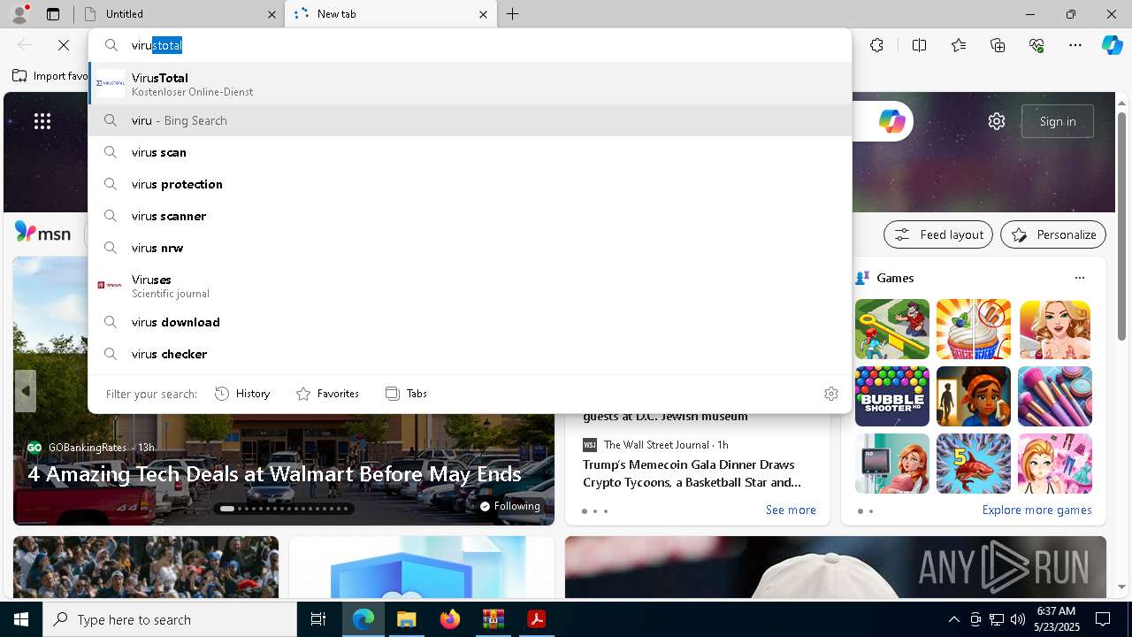Select viru - Bing Search suggestion

[470, 120]
